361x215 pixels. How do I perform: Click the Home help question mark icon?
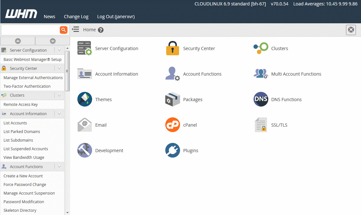[x=101, y=30]
